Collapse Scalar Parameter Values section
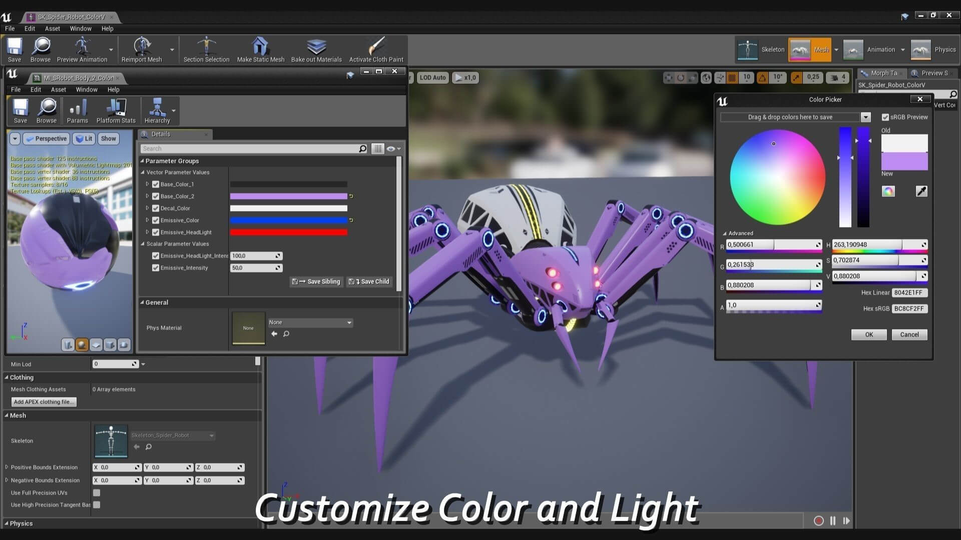The width and height of the screenshot is (961, 540). point(143,244)
